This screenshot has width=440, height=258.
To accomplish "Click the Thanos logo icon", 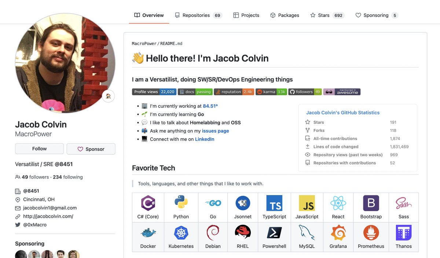I will click(x=404, y=233).
